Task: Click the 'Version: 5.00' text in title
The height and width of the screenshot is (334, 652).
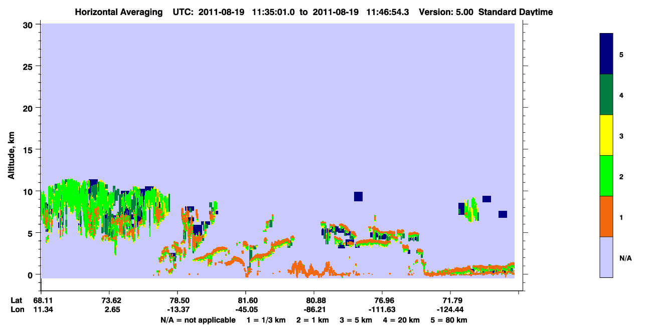Action: pos(447,12)
